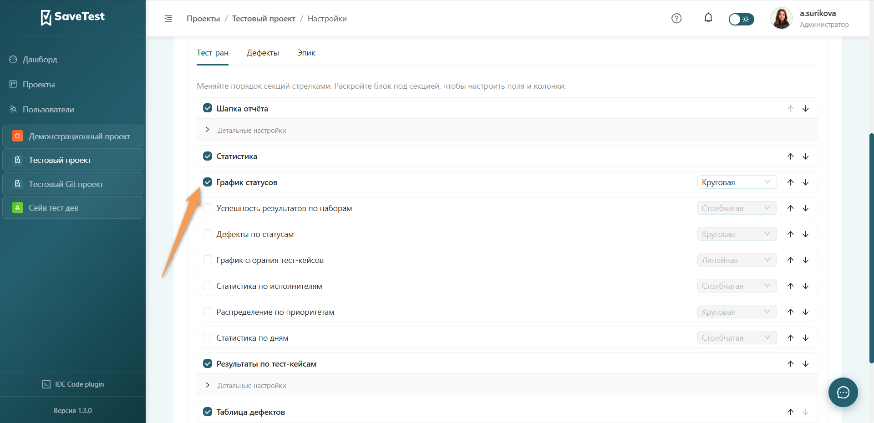Uncheck the График статусов checkbox
The width and height of the screenshot is (874, 423).
[208, 182]
